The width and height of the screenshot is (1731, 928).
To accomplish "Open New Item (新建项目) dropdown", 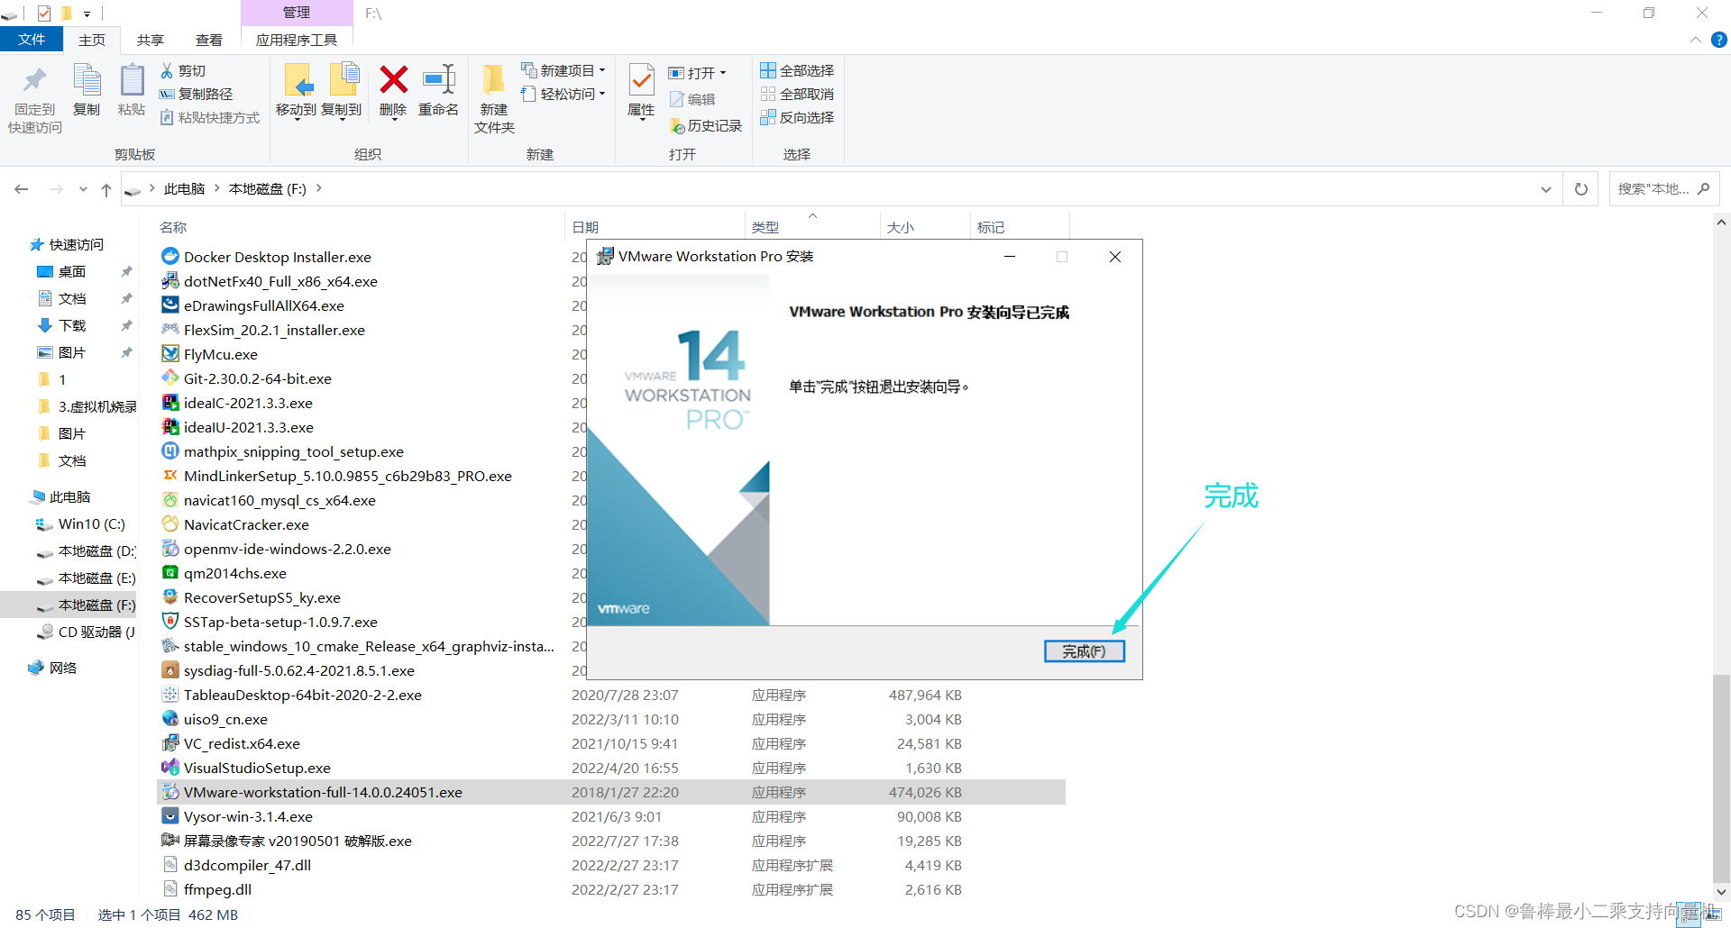I will tap(563, 70).
